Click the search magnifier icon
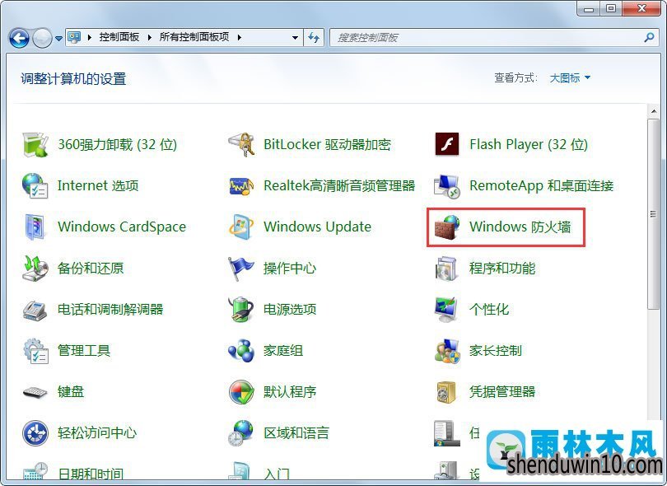The image size is (667, 486). [x=649, y=37]
